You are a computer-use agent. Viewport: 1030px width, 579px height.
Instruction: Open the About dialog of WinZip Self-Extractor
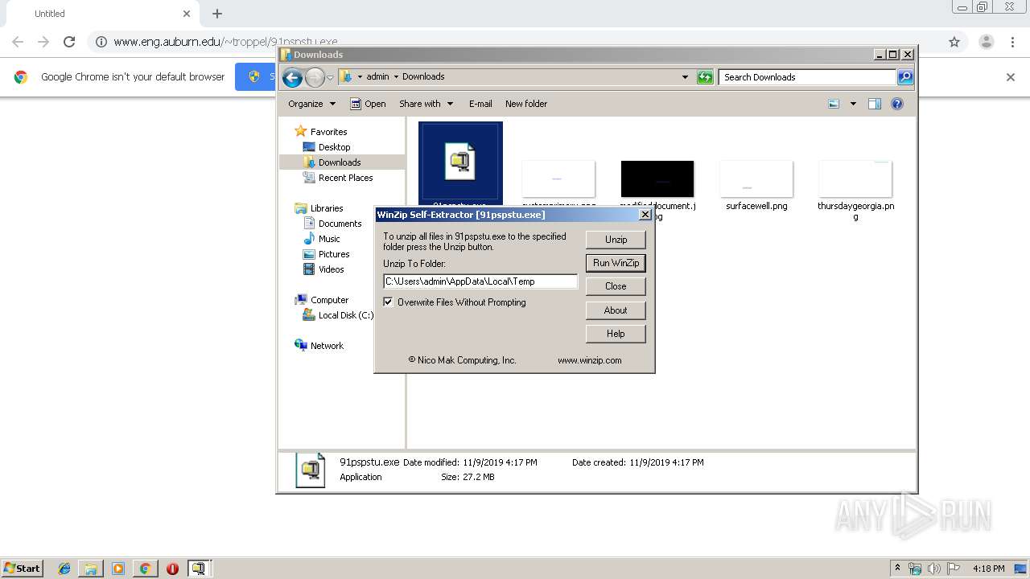click(616, 310)
